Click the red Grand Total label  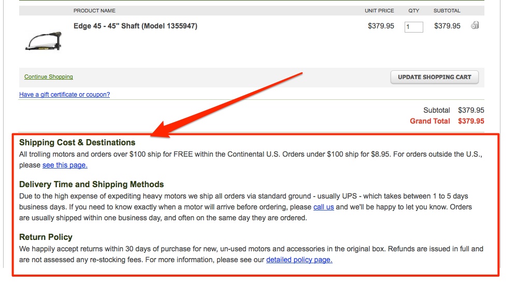point(430,121)
